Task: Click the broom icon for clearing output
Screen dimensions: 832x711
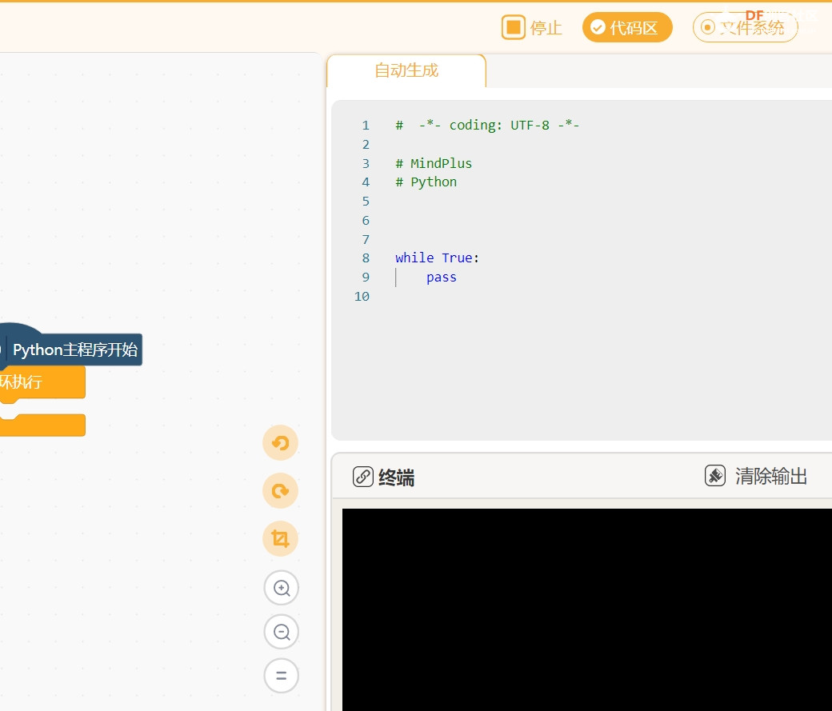Action: [x=714, y=475]
